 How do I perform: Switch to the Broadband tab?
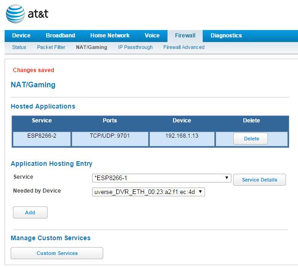[x=61, y=36]
